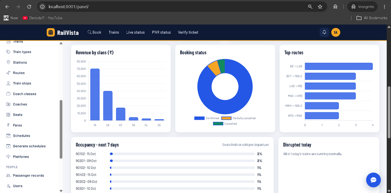Click the Train types tag icon
391x193 pixels.
tap(8, 52)
